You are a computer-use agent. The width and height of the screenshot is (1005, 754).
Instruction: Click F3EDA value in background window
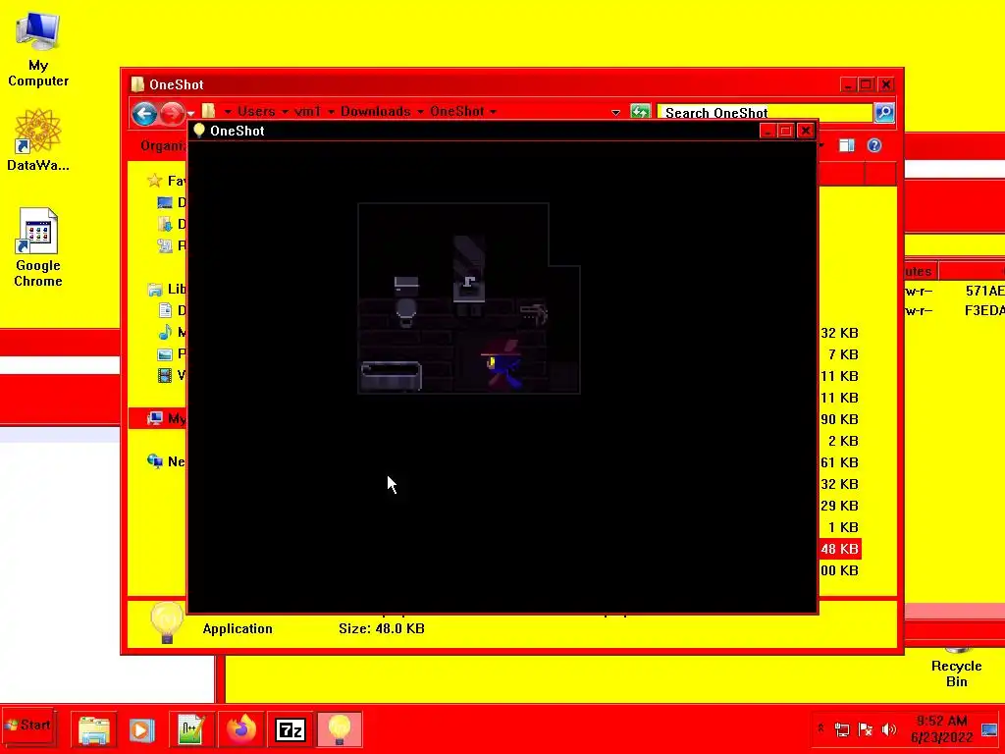point(984,311)
